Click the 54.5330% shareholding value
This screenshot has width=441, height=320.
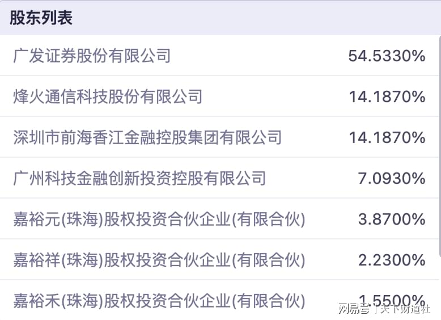pyautogui.click(x=387, y=56)
